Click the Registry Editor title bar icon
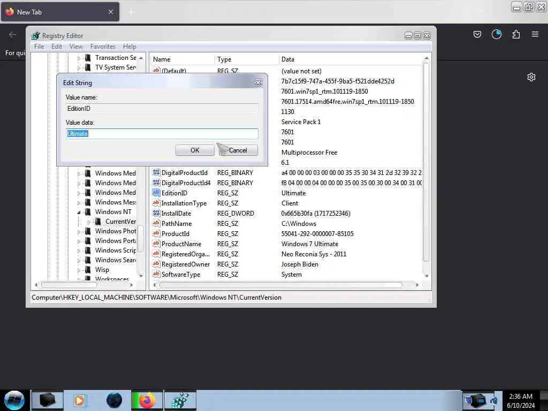Screen dimensions: 548x411 [35, 35]
